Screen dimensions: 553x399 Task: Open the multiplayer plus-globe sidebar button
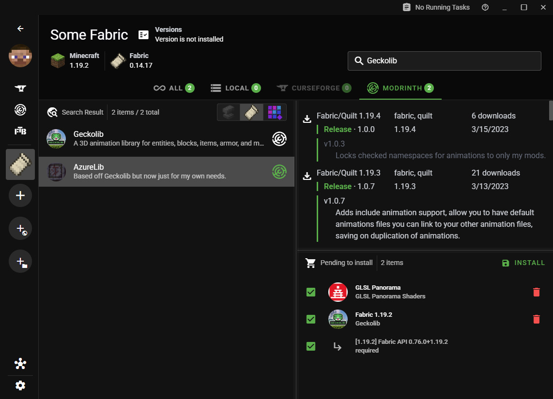(20, 228)
